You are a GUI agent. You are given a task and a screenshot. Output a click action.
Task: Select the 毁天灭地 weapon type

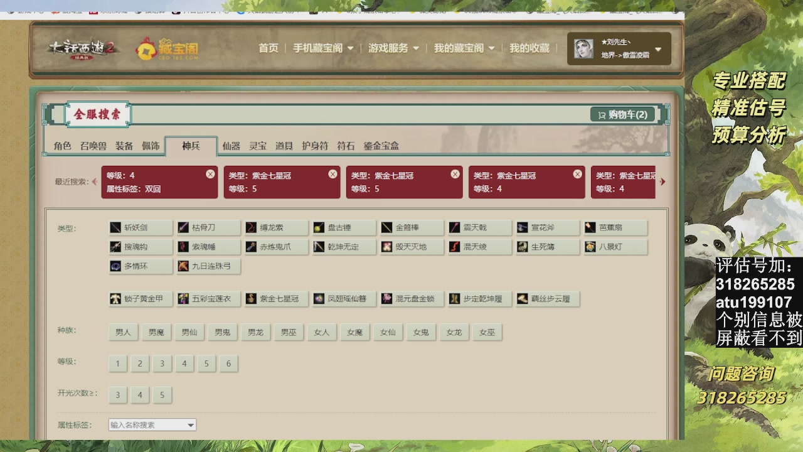point(412,247)
